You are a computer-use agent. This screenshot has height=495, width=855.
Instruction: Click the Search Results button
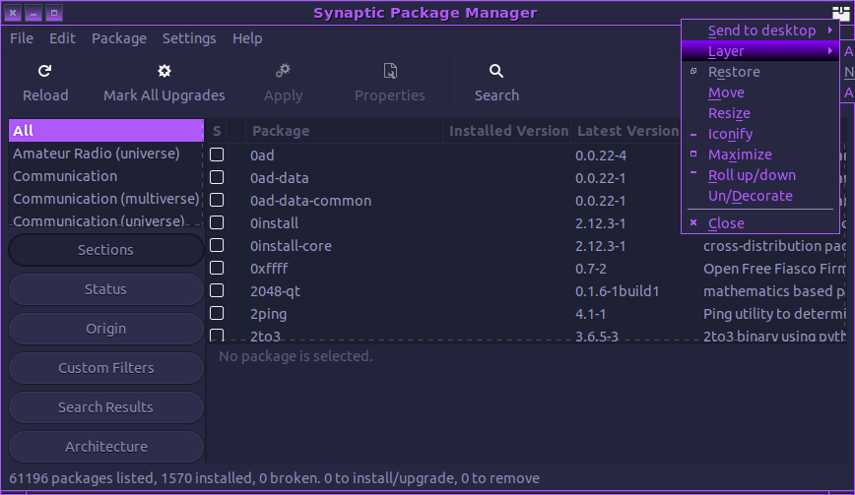[105, 406]
